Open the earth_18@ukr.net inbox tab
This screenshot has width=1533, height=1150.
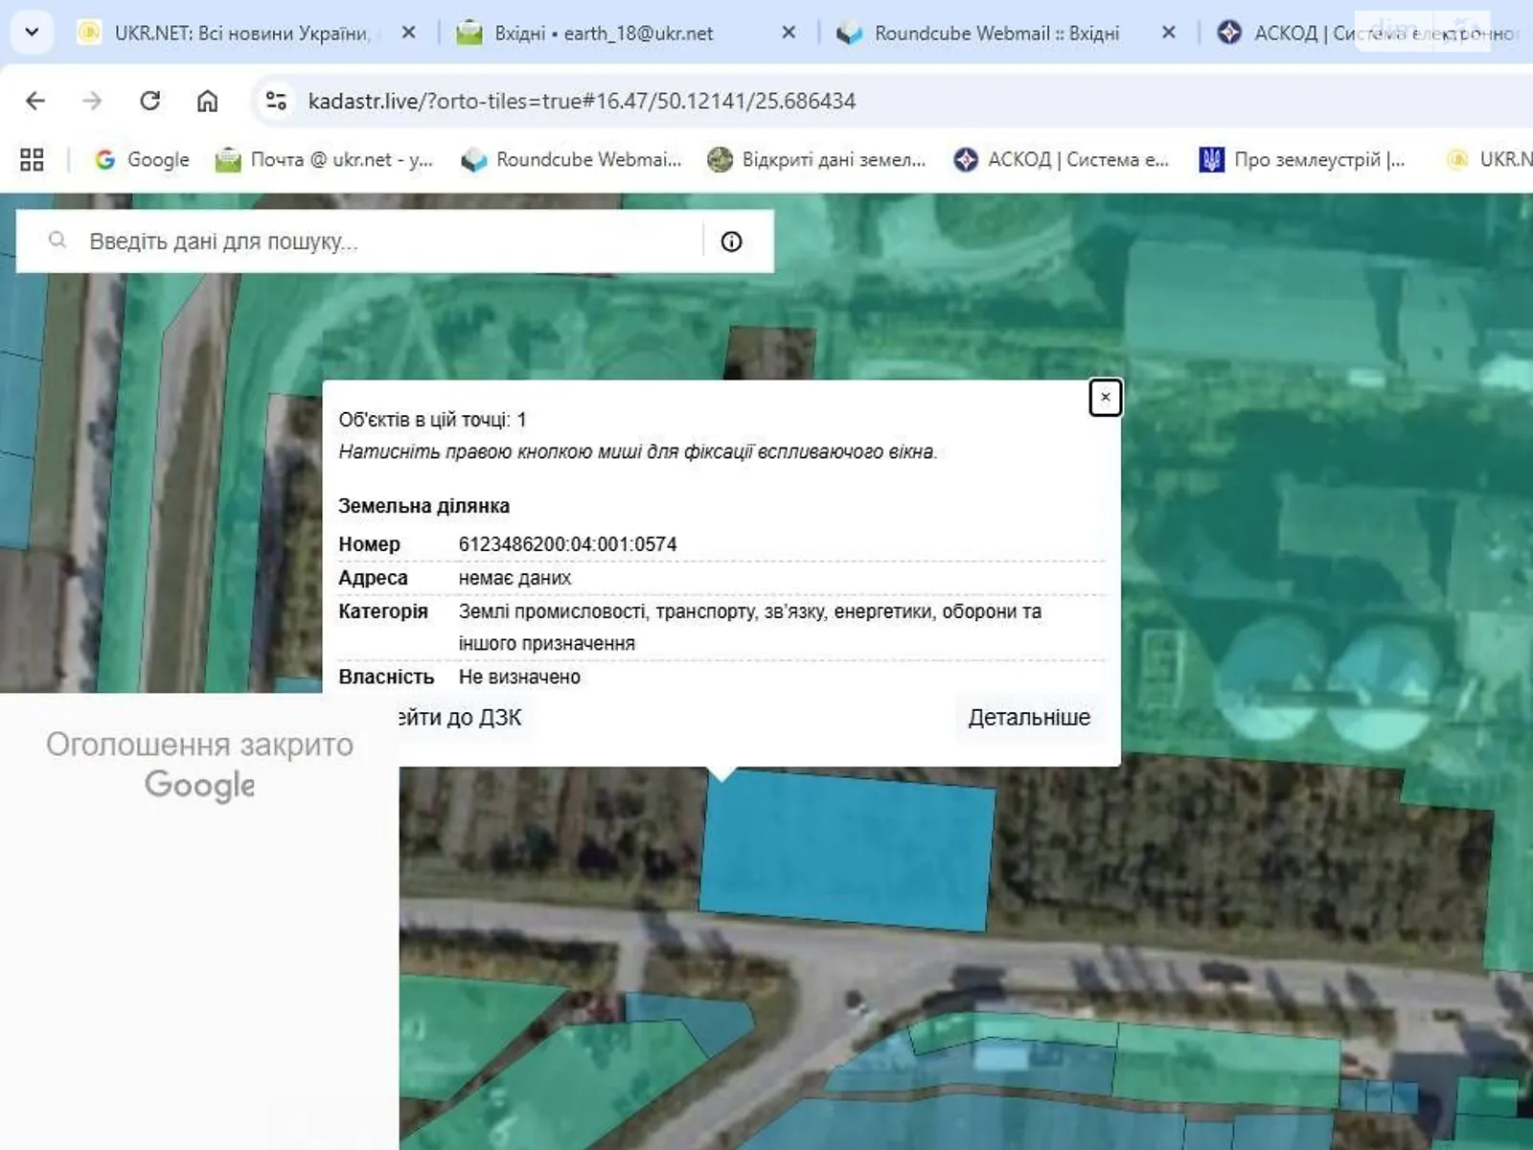tap(603, 34)
